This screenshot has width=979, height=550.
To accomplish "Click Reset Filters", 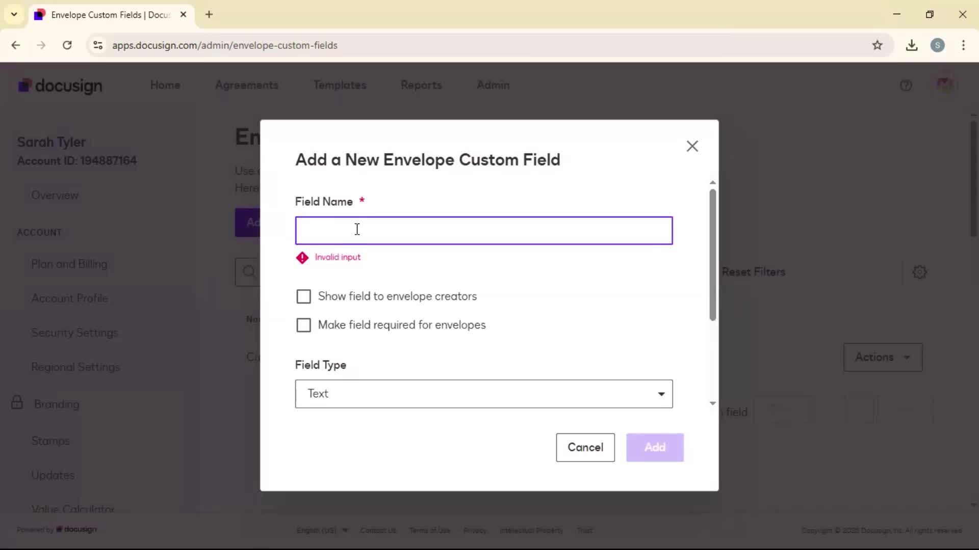I will click(754, 272).
